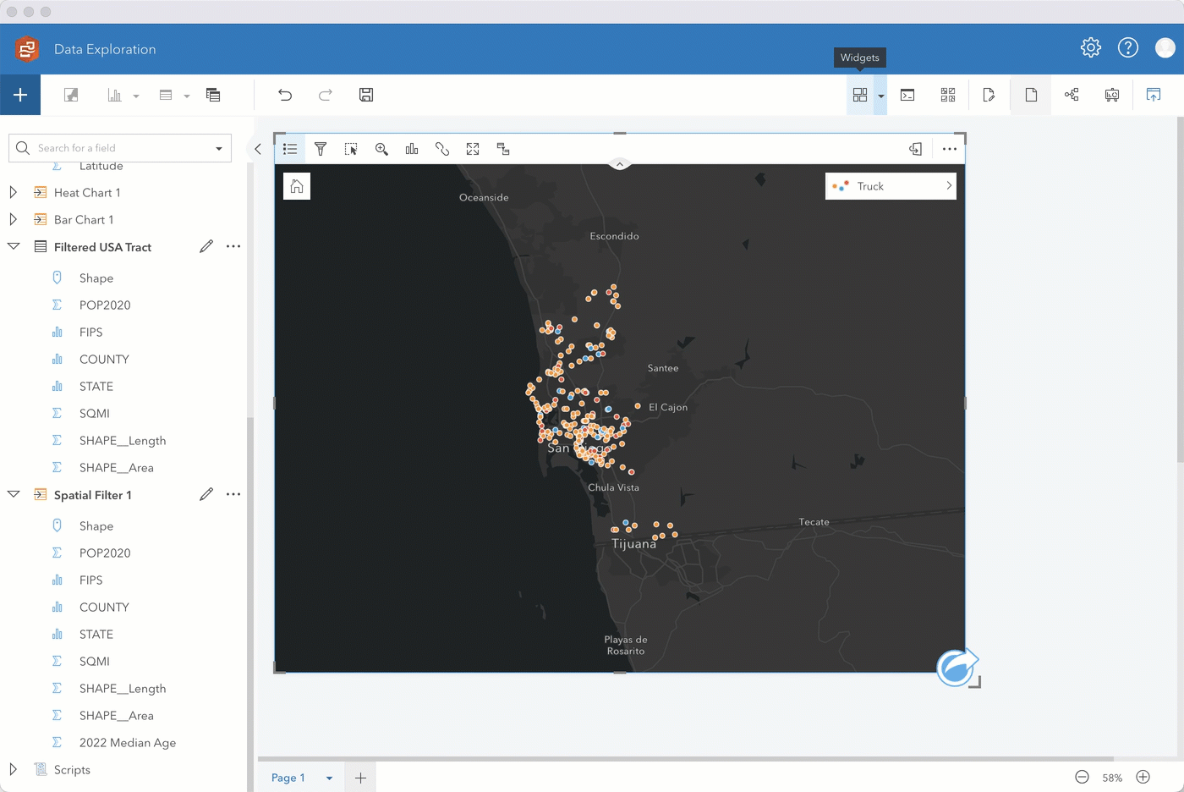
Task: Open dataset options for Filtered USA Tract
Action: coord(233,246)
